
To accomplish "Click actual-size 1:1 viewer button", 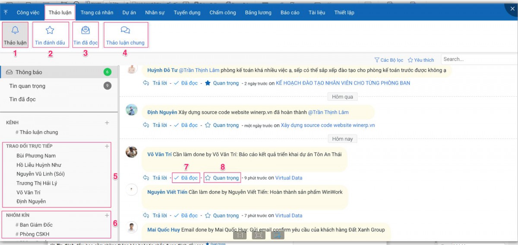I will coord(240,235).
